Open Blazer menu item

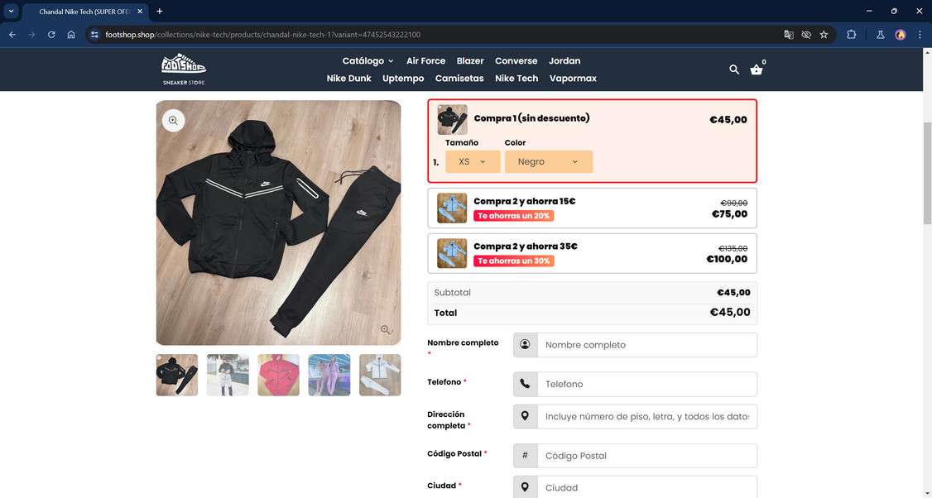[x=470, y=60]
